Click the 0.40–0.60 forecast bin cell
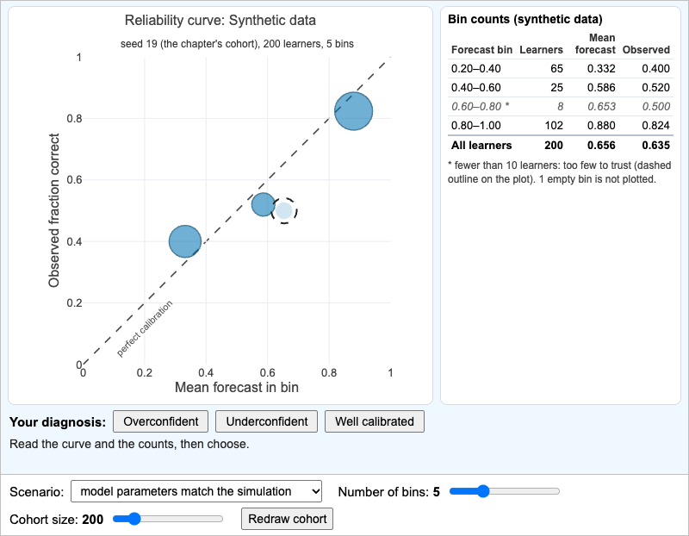Image resolution: width=689 pixels, height=536 pixels. (476, 88)
